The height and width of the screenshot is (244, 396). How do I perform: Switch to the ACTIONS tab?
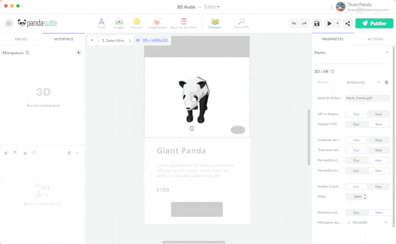pos(375,39)
